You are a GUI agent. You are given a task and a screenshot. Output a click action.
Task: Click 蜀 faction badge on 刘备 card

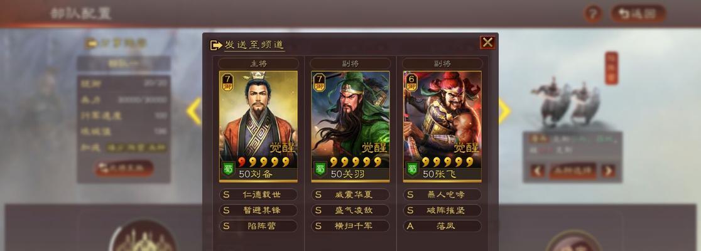pyautogui.click(x=229, y=169)
